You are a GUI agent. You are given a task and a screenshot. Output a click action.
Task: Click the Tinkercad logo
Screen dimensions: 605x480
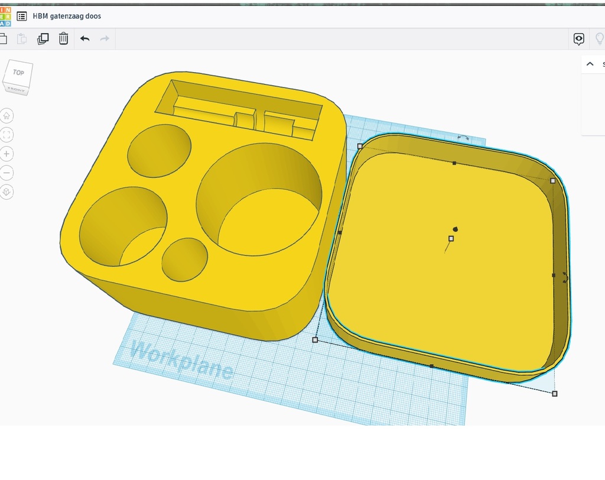(6, 16)
